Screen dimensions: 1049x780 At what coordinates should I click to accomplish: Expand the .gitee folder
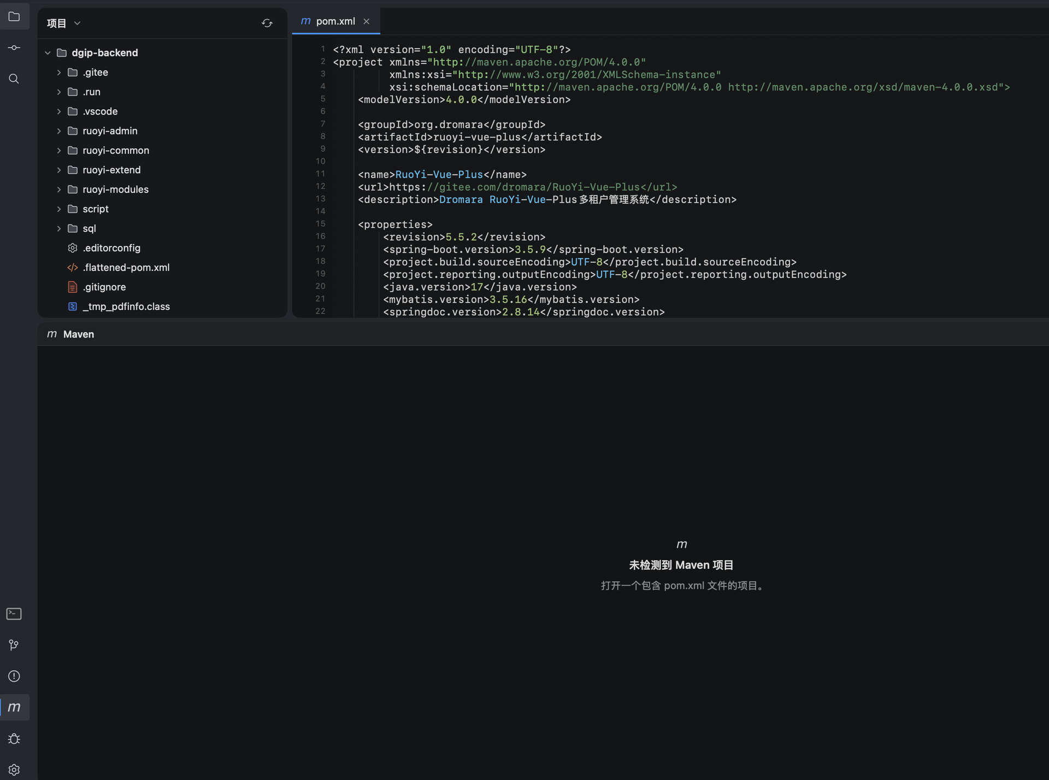(x=59, y=72)
